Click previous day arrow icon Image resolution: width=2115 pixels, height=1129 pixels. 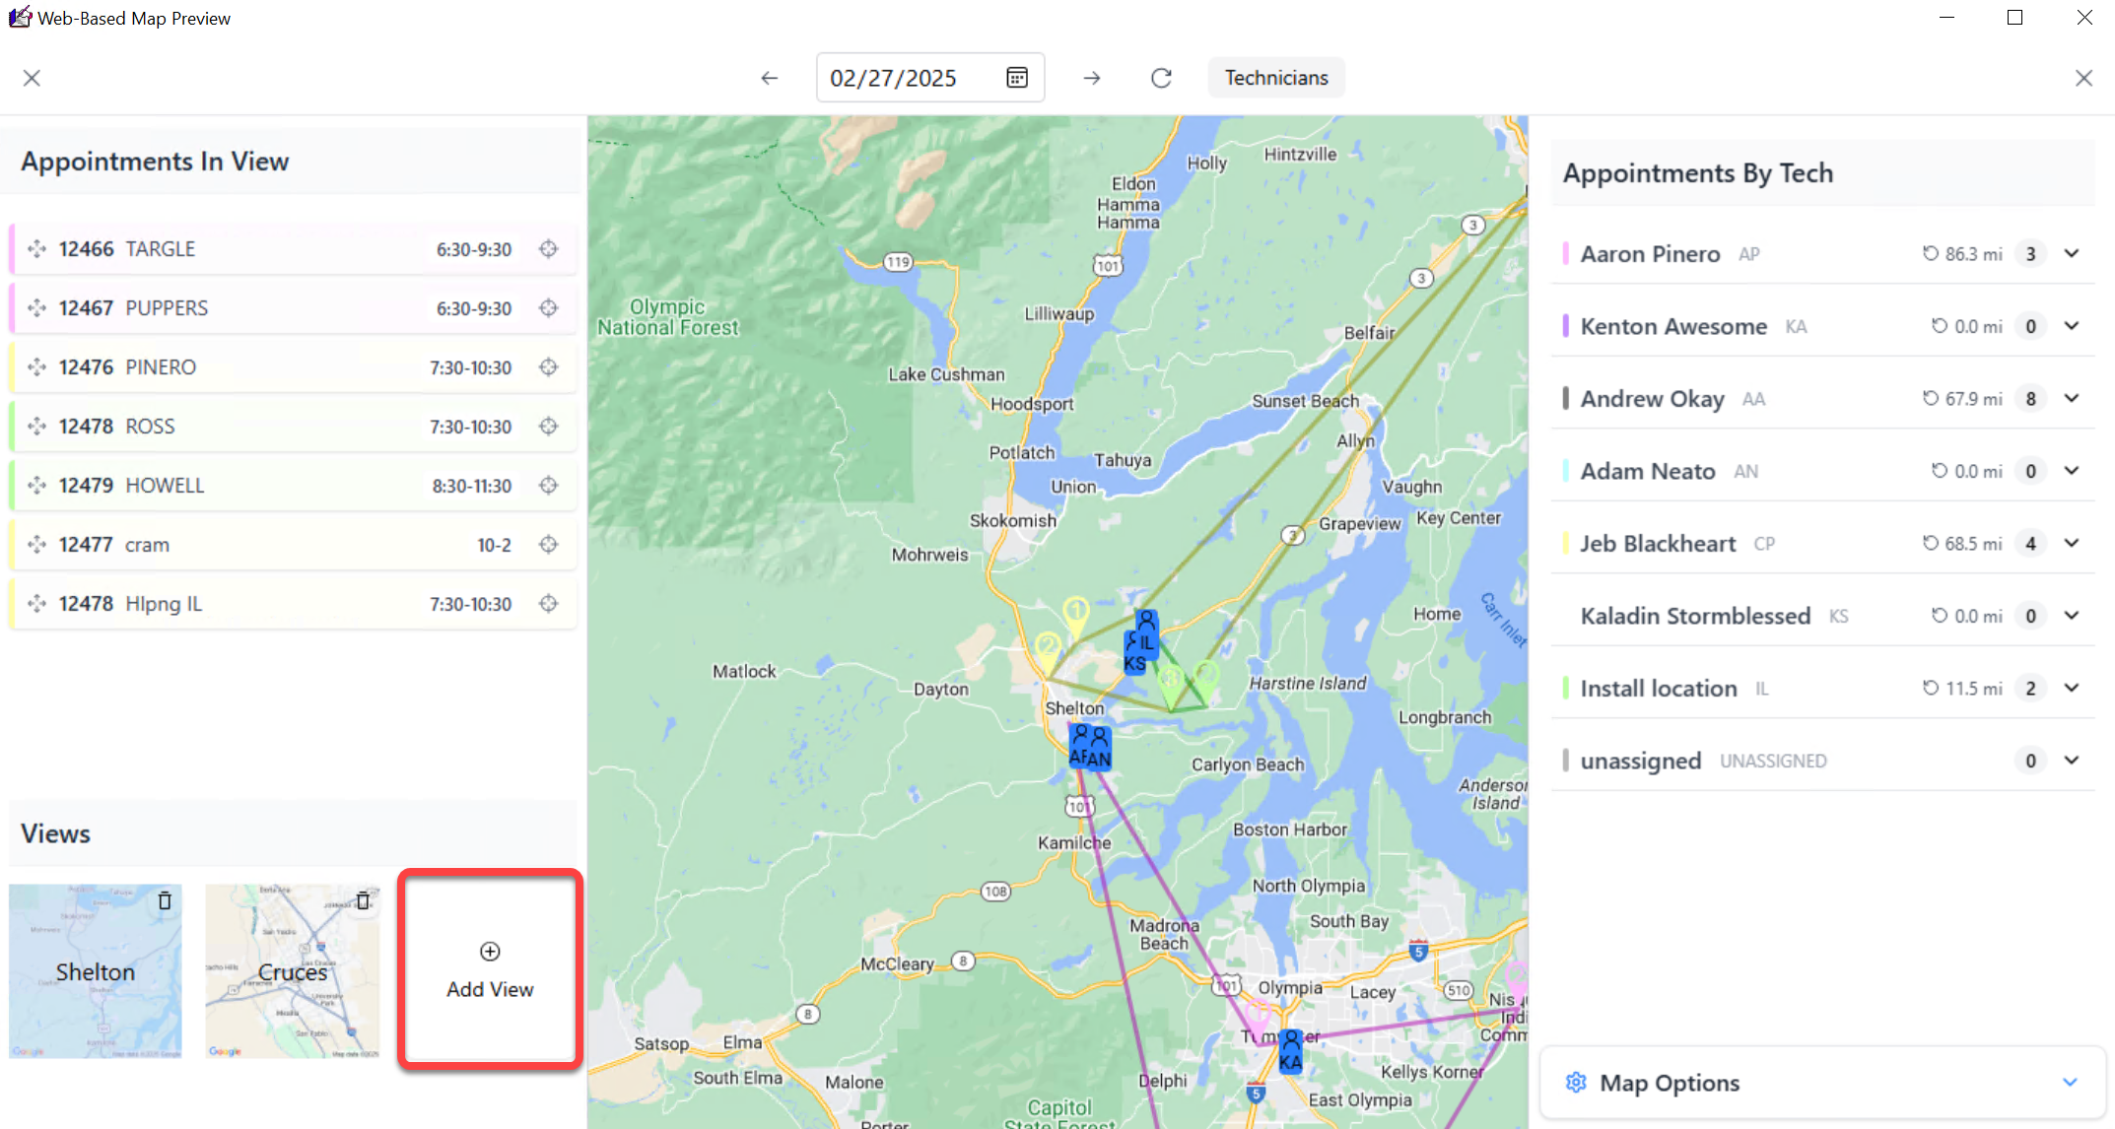pyautogui.click(x=770, y=78)
